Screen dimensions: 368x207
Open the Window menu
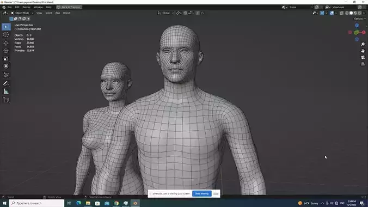click(x=38, y=7)
